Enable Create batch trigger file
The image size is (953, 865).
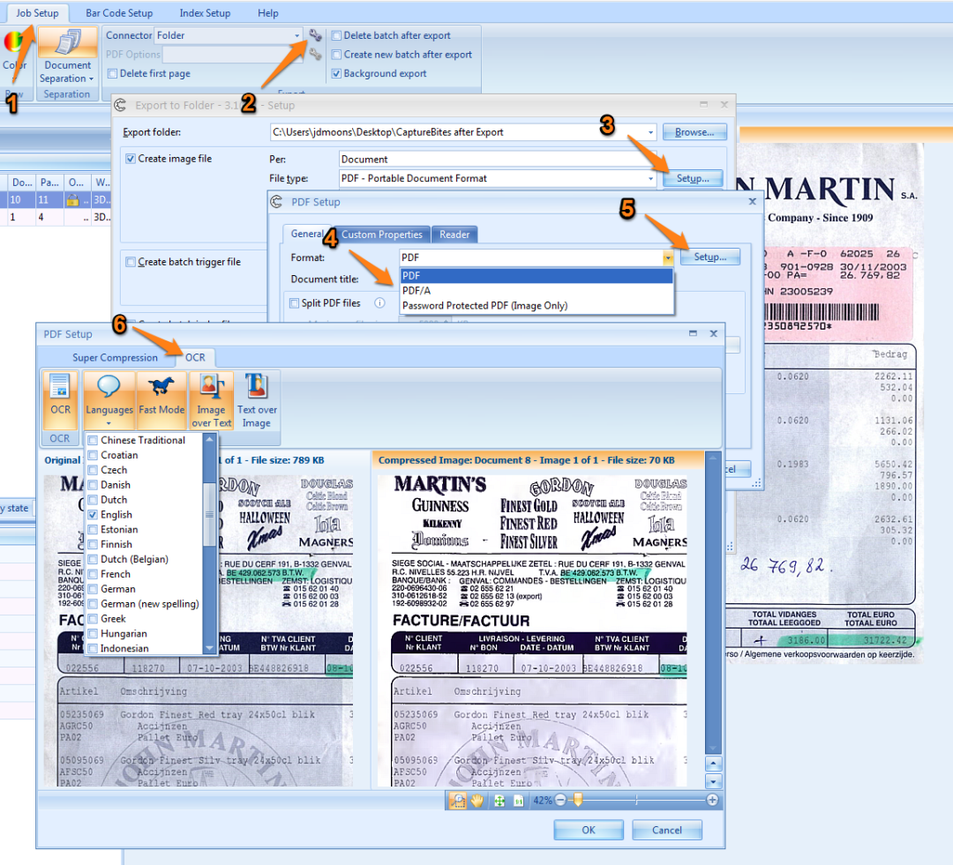pos(130,262)
